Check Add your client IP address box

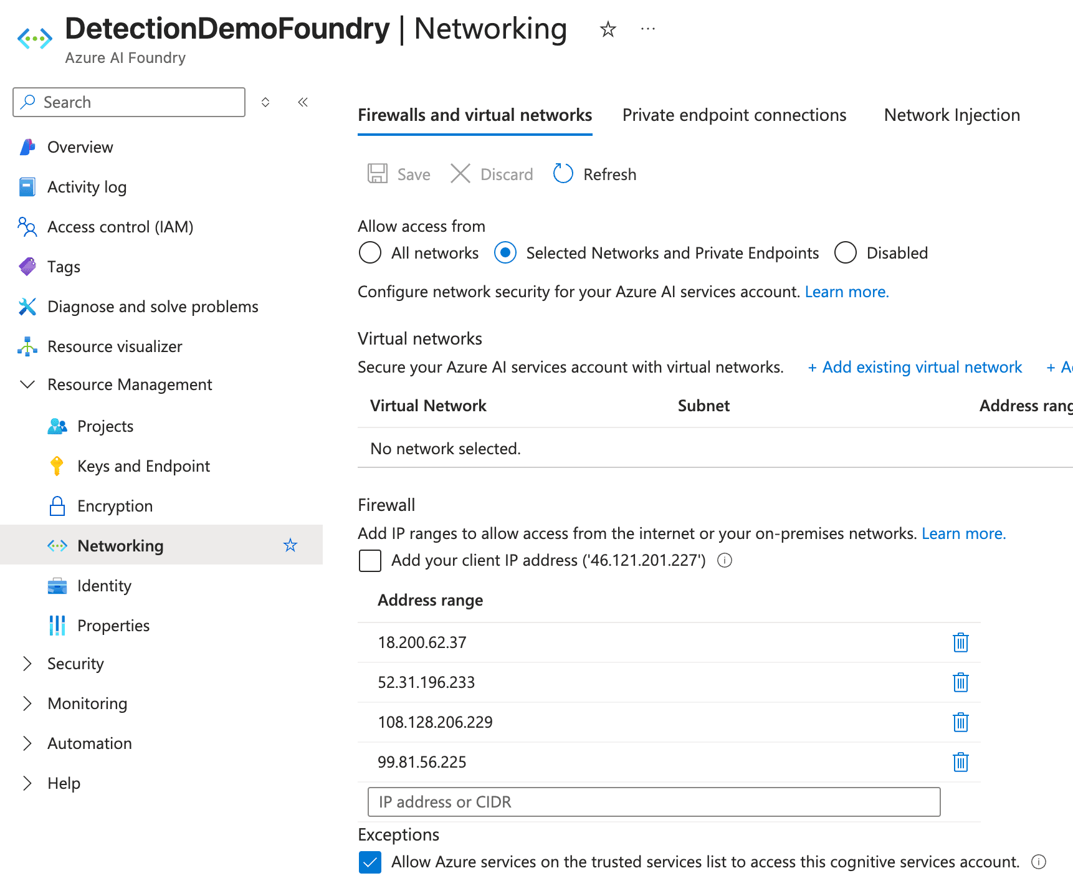[x=370, y=561]
